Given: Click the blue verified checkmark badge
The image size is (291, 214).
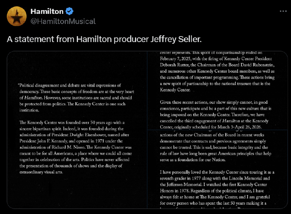Looking at the screenshot, I should [70, 11].
